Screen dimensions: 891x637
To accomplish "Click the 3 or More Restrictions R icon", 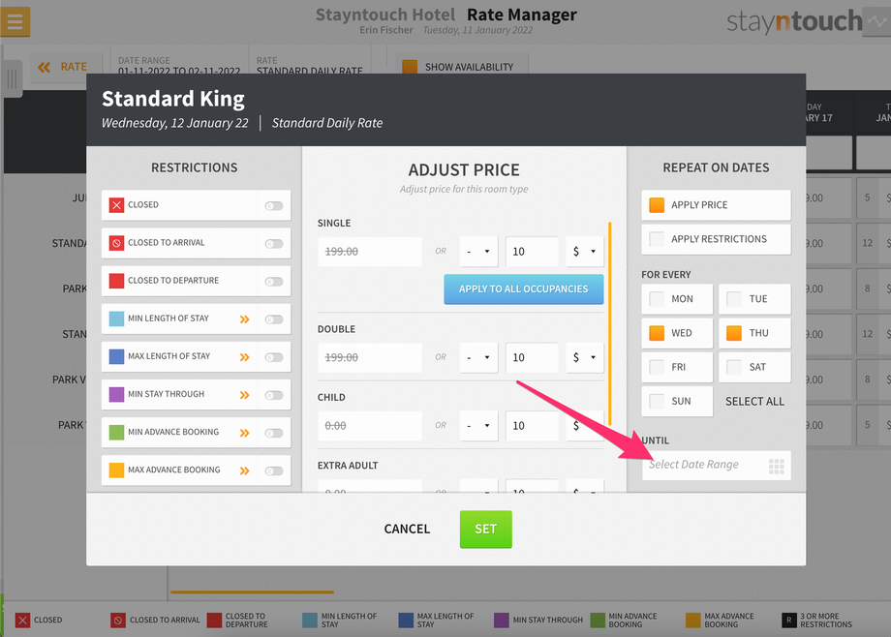I will (x=788, y=620).
